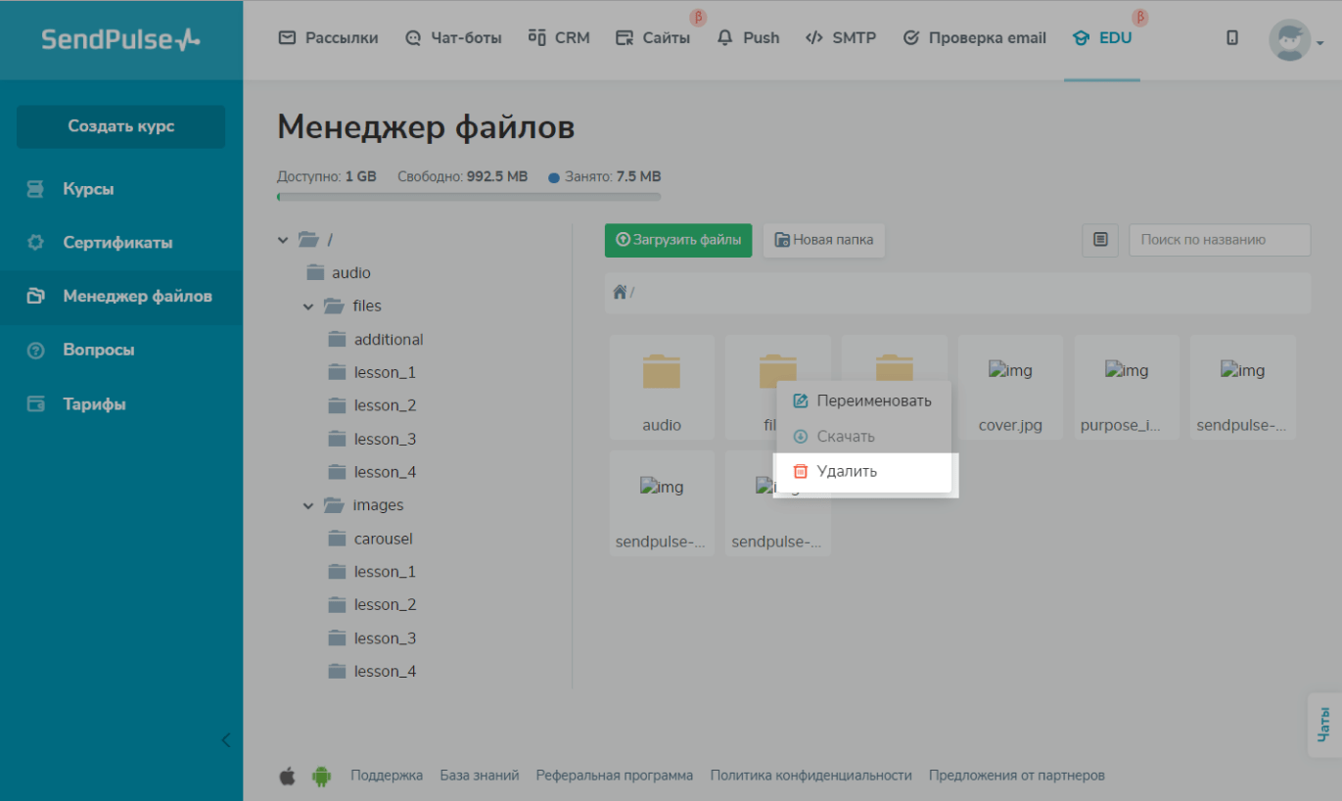Open the mobile device icon in header
Viewport: 1342px width, 801px height.
[x=1231, y=38]
